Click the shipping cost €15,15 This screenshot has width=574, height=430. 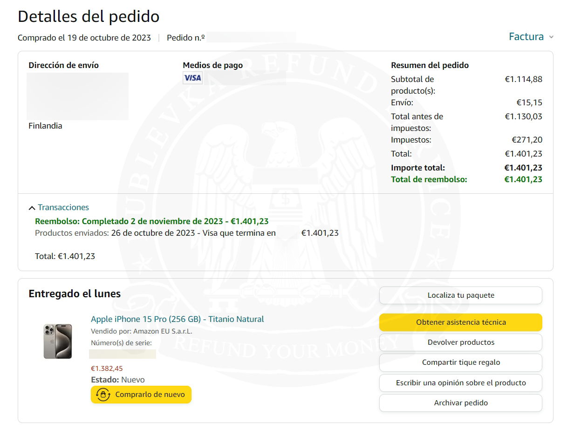click(x=529, y=102)
